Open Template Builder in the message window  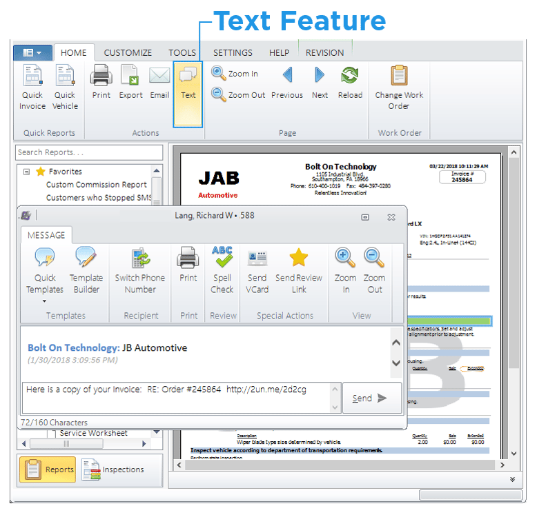86,270
